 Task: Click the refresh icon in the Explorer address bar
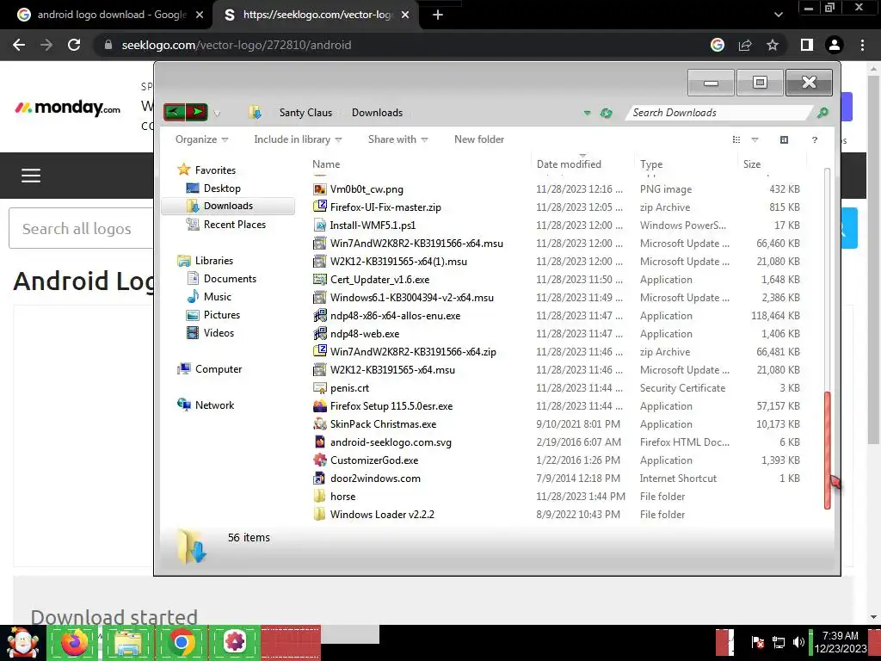(606, 113)
